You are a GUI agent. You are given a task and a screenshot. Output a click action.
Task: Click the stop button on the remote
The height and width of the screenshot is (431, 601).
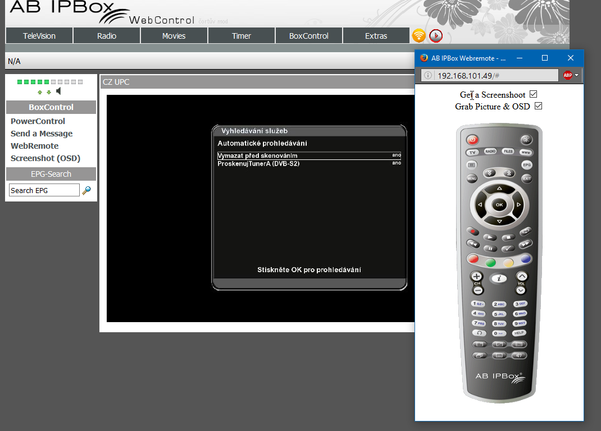coord(508,237)
